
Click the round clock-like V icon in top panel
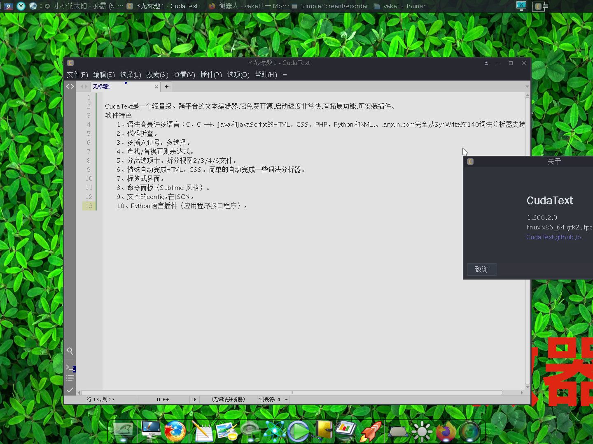point(21,6)
